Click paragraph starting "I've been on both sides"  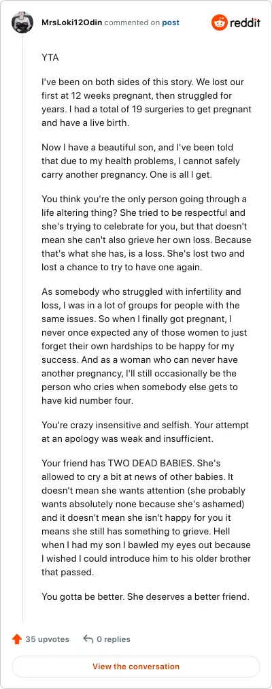pos(146,103)
